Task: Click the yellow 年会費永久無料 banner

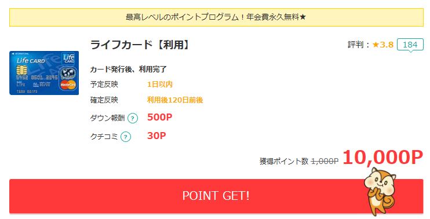Action: [x=216, y=17]
